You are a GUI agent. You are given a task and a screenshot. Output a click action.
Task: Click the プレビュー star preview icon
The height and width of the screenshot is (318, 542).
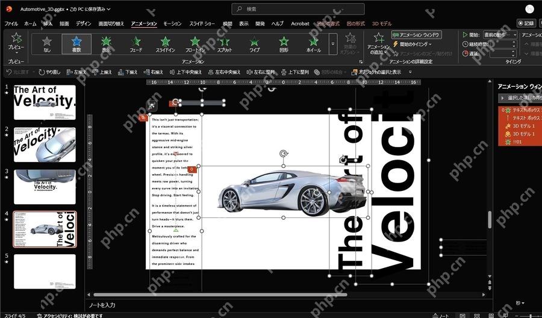click(x=16, y=38)
